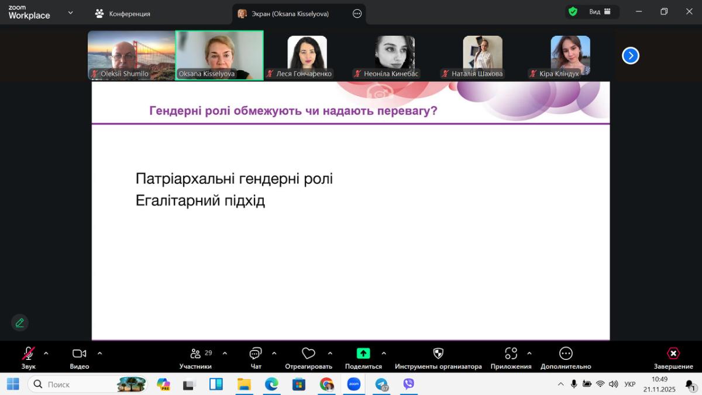Screen dimensions: 702x395
Task: Expand the share options arrow beside Поделиться
Action: pos(384,353)
